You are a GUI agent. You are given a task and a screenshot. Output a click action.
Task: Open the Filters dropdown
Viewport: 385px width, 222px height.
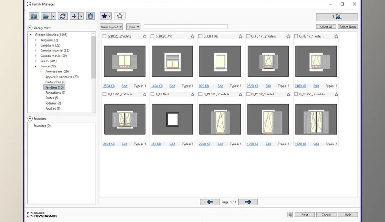tap(133, 27)
